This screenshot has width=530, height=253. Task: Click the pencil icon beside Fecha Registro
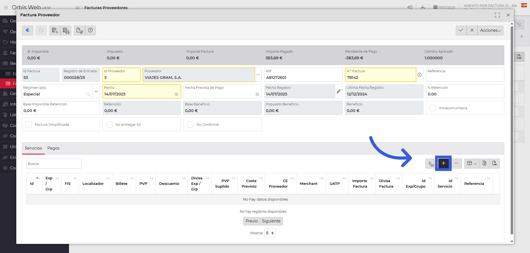(x=339, y=91)
